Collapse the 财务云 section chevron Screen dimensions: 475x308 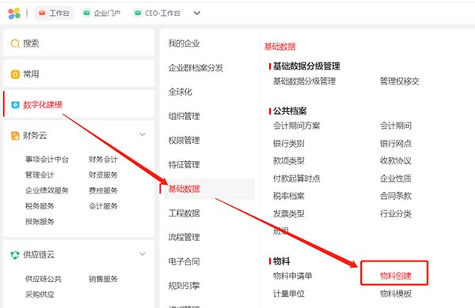coord(142,134)
